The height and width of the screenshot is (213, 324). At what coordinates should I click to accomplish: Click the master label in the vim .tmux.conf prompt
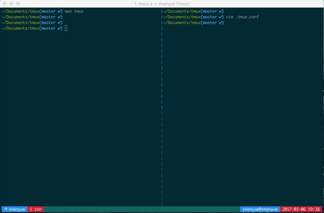point(209,17)
